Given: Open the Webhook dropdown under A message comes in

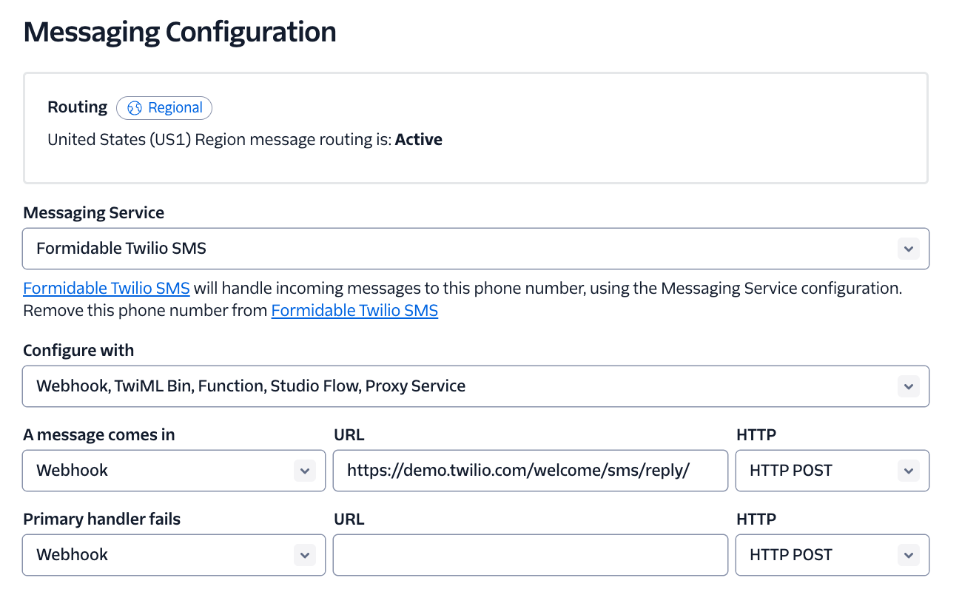Looking at the screenshot, I should pyautogui.click(x=173, y=471).
